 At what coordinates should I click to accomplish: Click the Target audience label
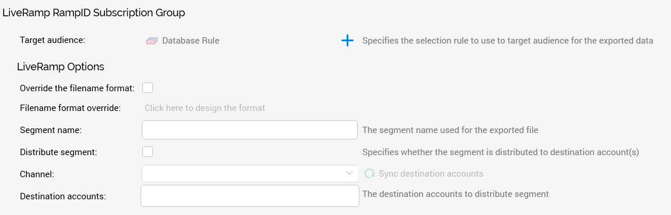click(x=53, y=40)
